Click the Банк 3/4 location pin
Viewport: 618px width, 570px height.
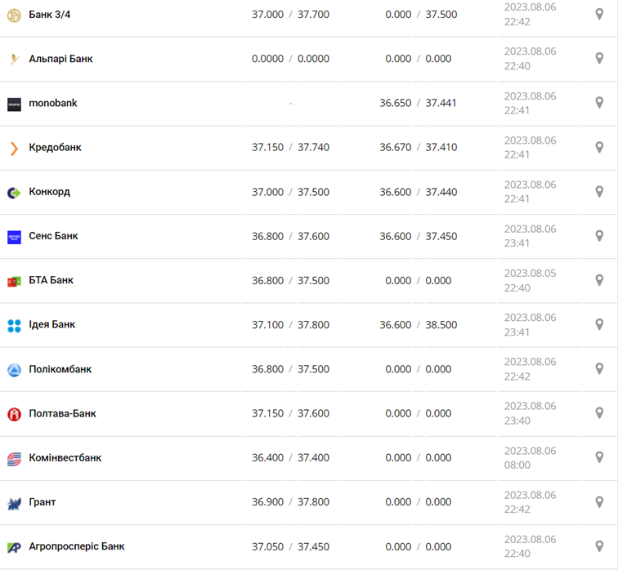pos(599,15)
